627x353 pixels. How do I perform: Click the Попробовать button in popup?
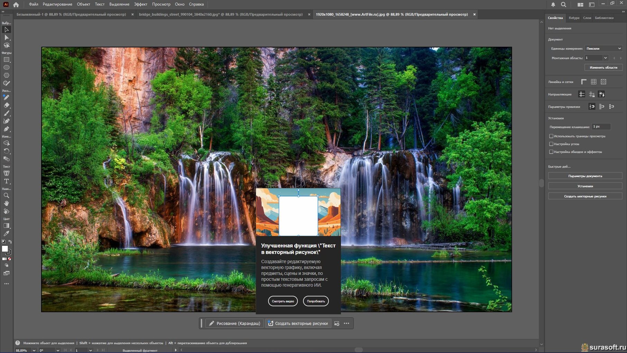click(316, 301)
